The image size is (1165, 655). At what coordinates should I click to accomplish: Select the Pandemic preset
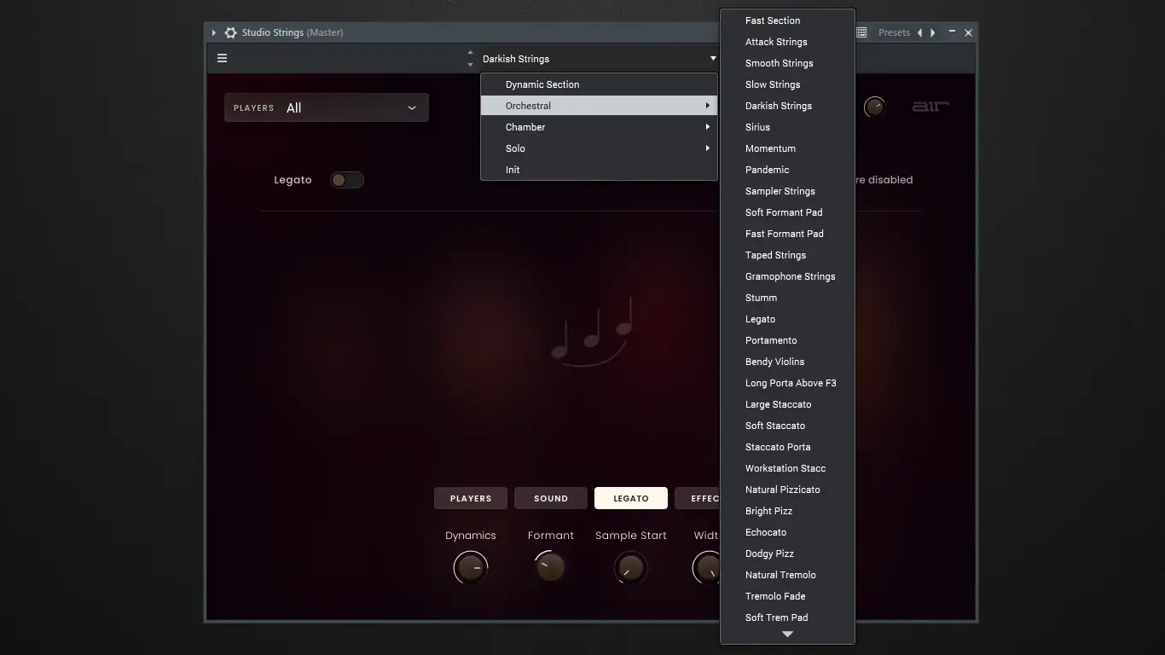pos(787,170)
